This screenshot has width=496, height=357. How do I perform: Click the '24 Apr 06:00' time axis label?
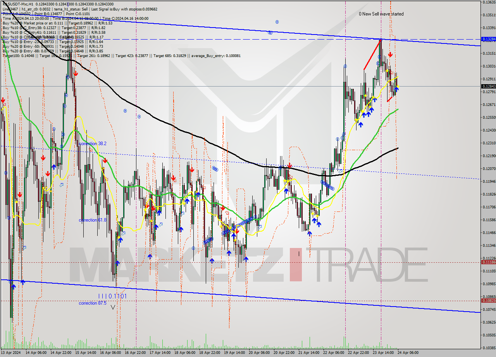(x=408, y=353)
